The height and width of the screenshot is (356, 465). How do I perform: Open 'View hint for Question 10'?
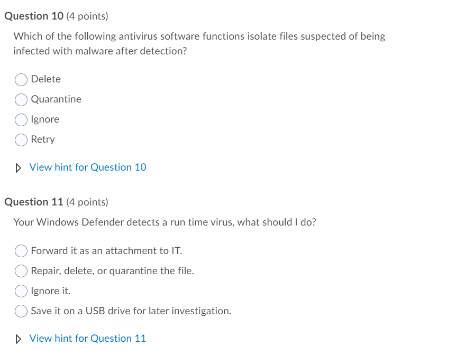coord(87,167)
